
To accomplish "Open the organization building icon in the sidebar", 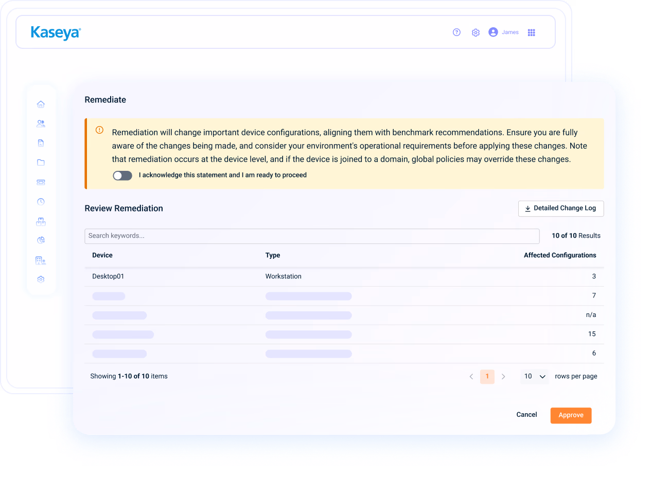I will click(x=41, y=260).
